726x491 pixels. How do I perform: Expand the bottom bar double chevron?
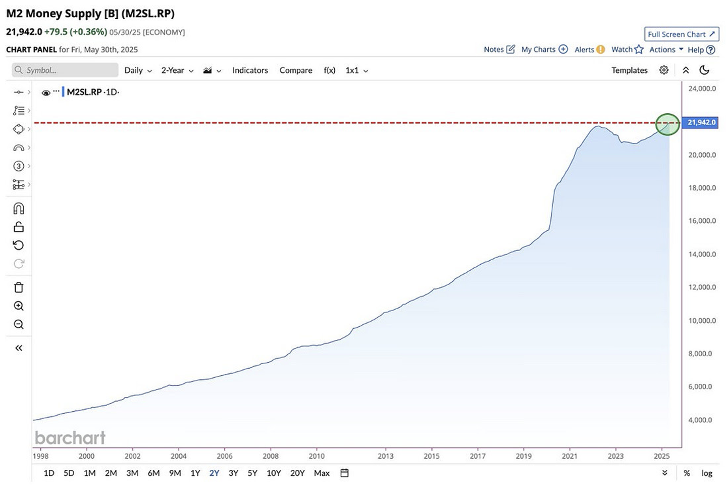(664, 473)
